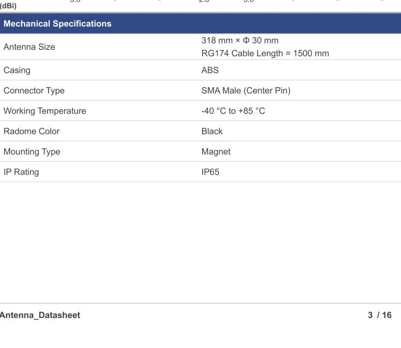
Task: Click the Radome Color label
Action: [x=32, y=131]
